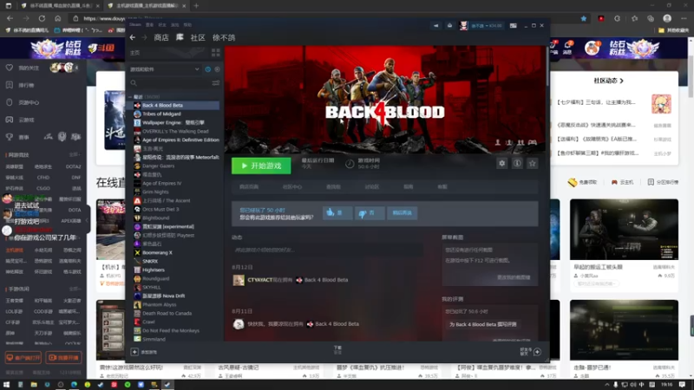Click the library search field
Viewport: 694px width, 390px height.
(x=170, y=82)
